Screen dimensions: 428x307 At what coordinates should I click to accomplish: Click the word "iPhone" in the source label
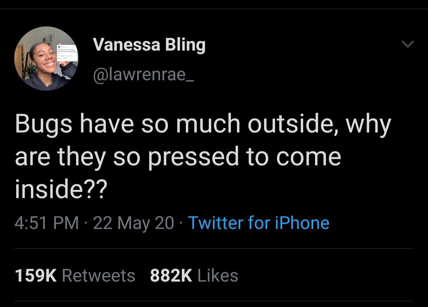pyautogui.click(x=302, y=223)
